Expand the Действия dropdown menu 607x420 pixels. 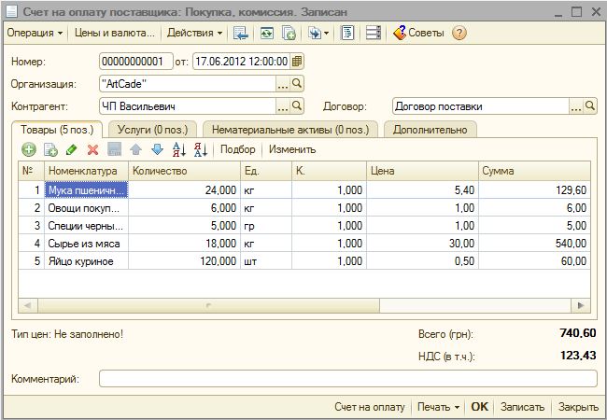click(x=194, y=33)
